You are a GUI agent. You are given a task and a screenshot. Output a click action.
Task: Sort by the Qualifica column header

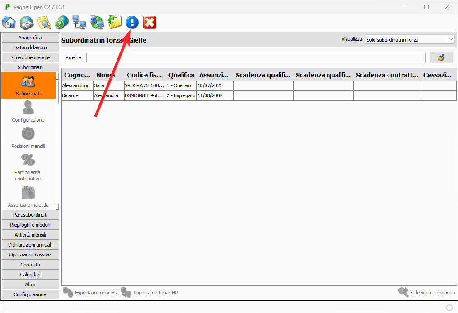coord(181,75)
